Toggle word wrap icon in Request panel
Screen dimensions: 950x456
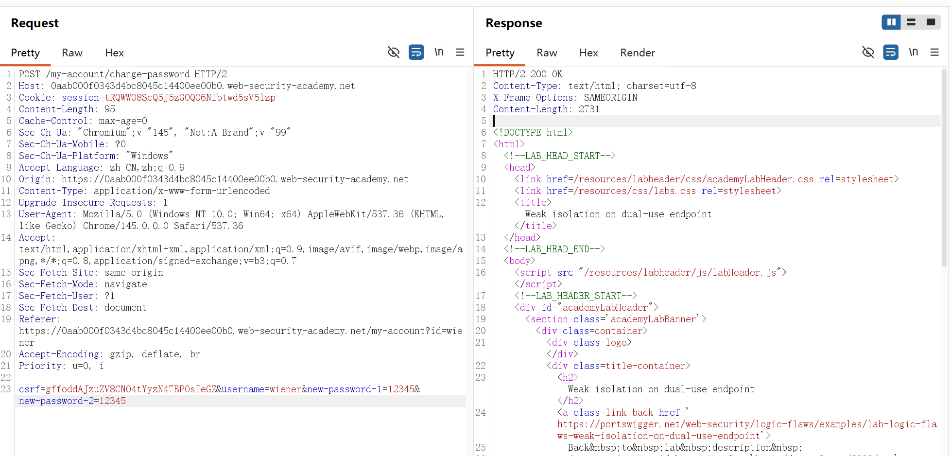(416, 52)
